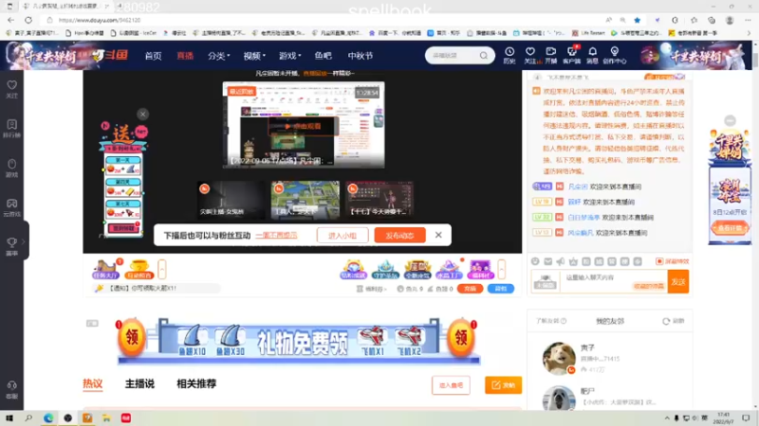This screenshot has width=759, height=426.
Task: Open the emoji smiley icon in chat toolbar
Action: tap(535, 261)
